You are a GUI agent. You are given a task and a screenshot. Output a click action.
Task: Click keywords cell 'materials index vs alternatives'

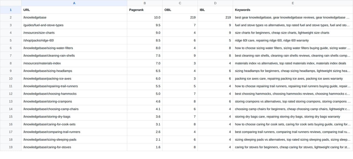(x=293, y=63)
